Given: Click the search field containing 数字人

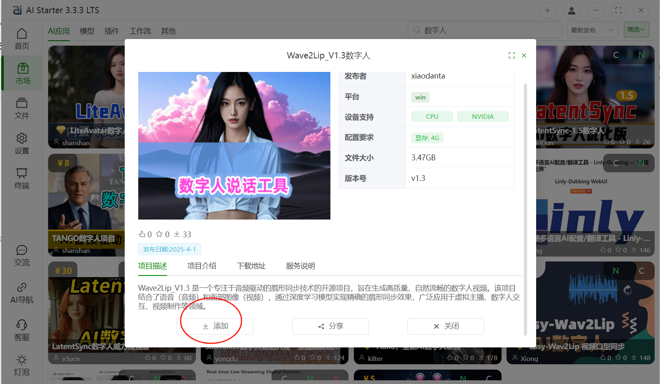Looking at the screenshot, I should (x=485, y=30).
